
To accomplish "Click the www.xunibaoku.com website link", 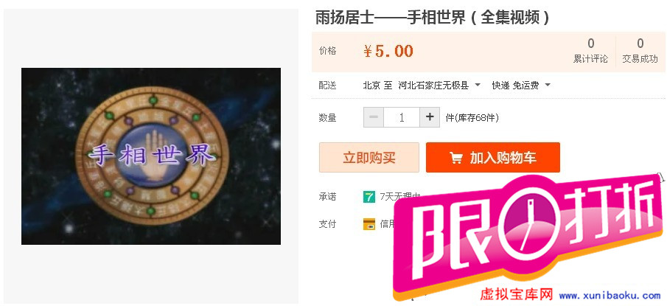I will pos(610,296).
